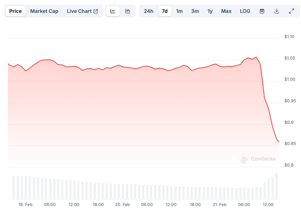
Task: Click the 20. Feb x-axis label
Action: (122, 205)
